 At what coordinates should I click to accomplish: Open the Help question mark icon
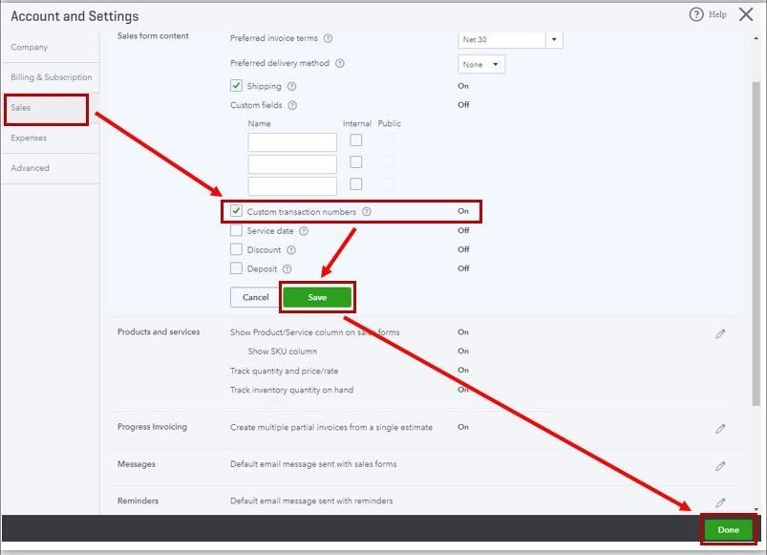point(695,14)
